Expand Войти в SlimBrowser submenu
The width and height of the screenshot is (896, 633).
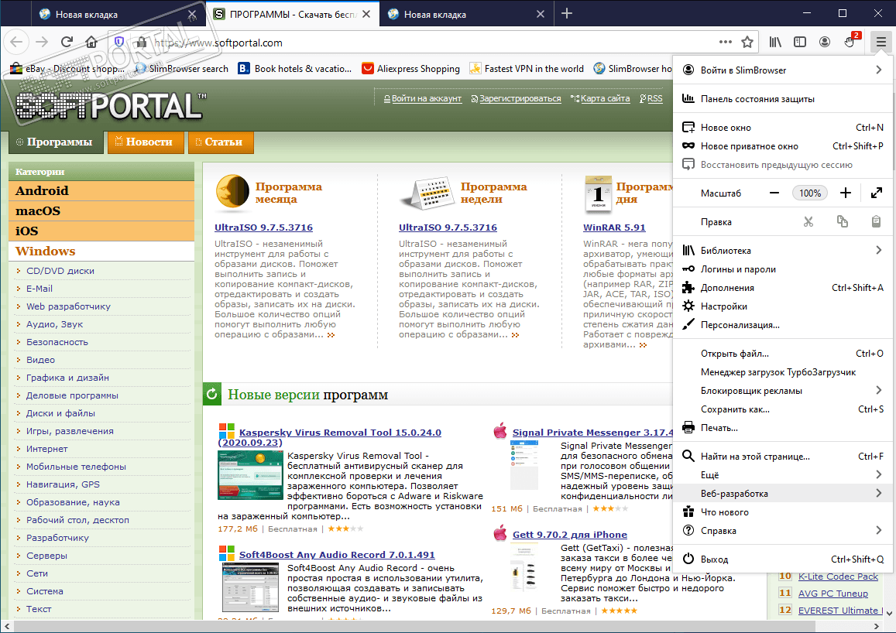tap(782, 70)
